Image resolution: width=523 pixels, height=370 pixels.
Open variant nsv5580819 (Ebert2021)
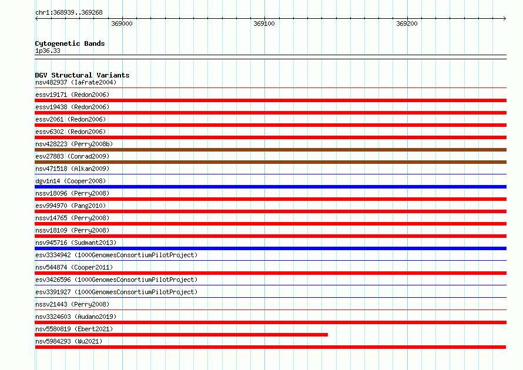tap(74, 329)
